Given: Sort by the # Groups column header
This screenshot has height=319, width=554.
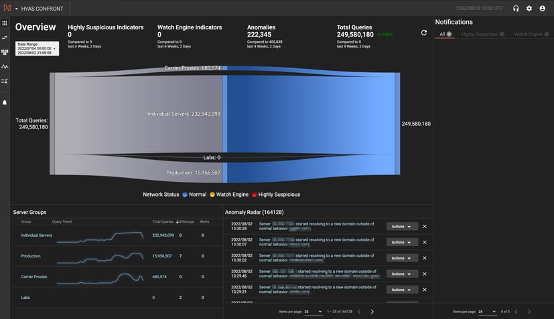Looking at the screenshot, I should (185, 222).
